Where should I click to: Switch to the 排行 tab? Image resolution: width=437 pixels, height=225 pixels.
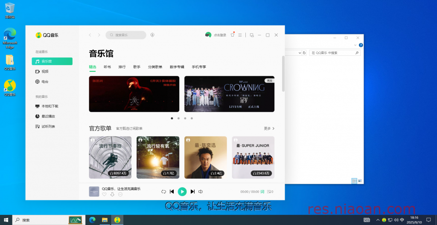coord(122,67)
